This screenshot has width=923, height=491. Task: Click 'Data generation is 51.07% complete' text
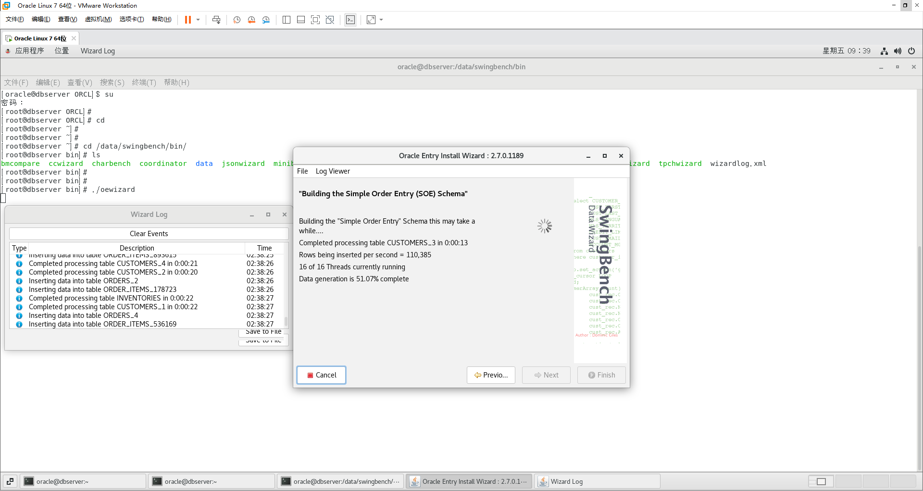(354, 279)
